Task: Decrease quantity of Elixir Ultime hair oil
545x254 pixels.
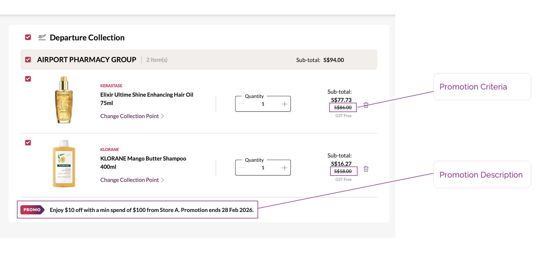Action: coord(242,104)
